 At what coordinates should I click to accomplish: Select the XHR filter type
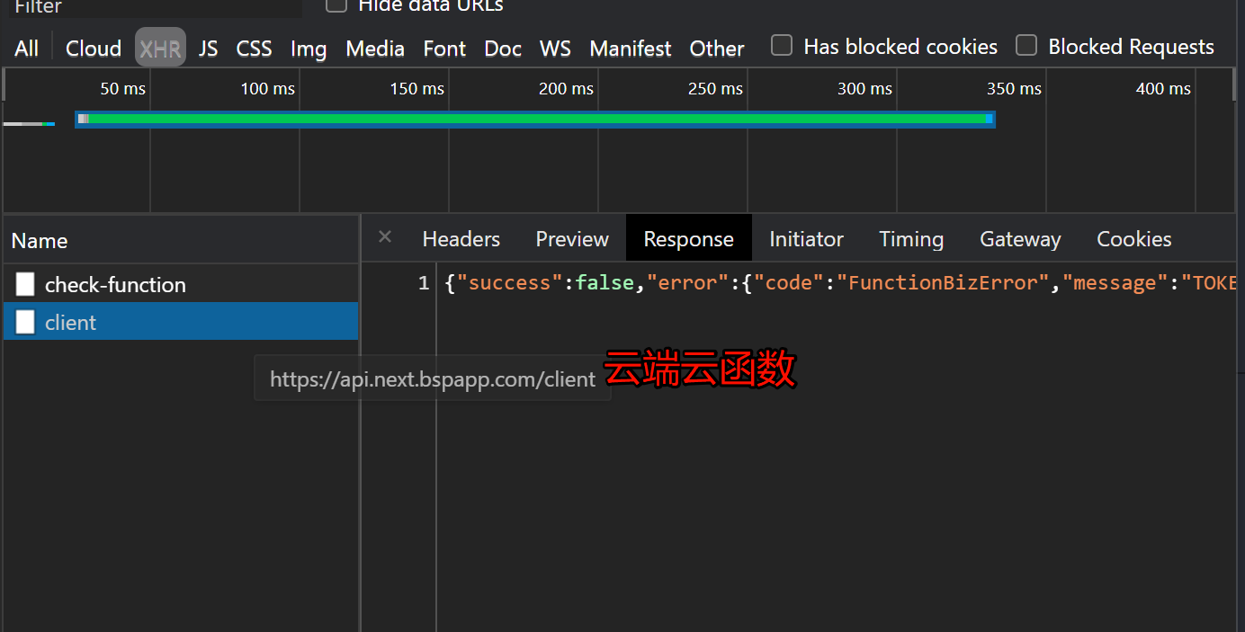coord(160,48)
